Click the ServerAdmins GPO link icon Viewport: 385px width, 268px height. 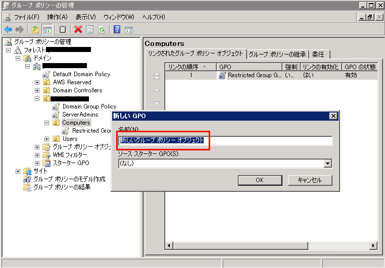56,115
